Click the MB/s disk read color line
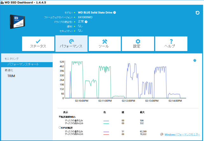 [x=106, y=124]
